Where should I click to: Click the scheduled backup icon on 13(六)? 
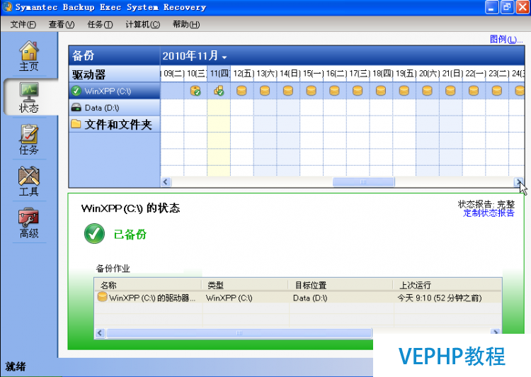coord(265,91)
